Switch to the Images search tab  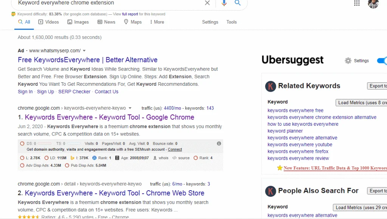78,22
